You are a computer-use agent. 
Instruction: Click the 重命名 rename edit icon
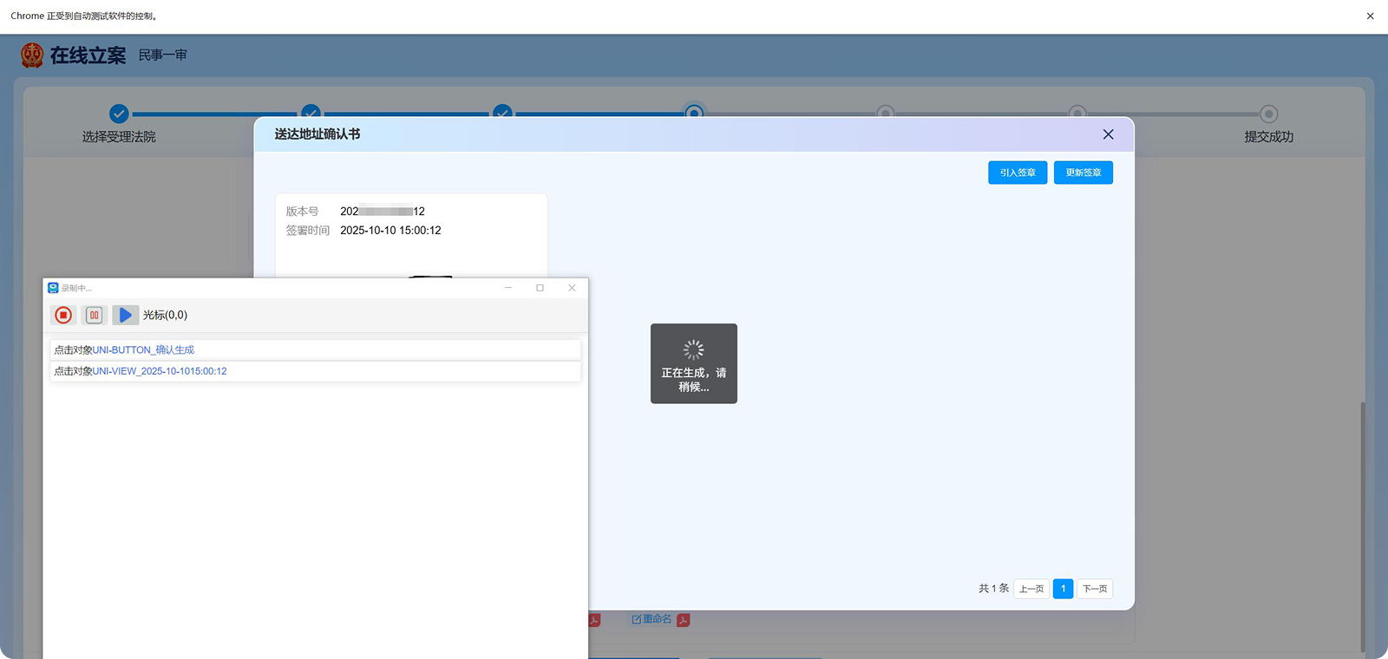[x=637, y=619]
